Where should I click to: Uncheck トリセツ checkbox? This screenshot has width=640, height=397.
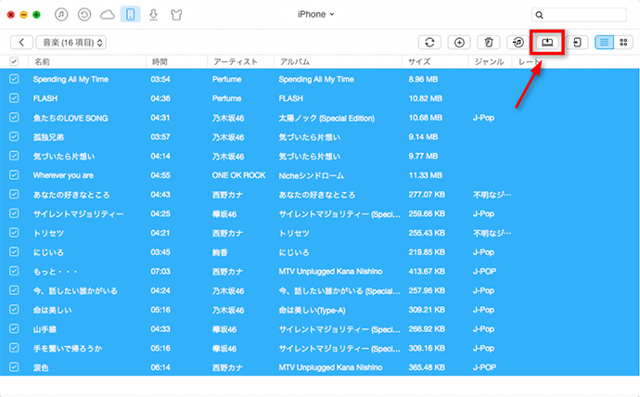point(14,233)
